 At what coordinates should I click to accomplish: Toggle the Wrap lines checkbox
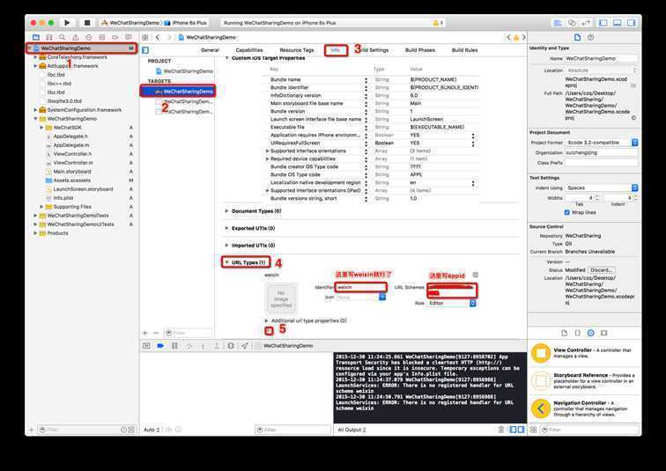click(566, 212)
